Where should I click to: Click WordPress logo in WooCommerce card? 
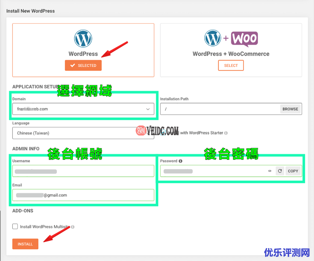click(x=213, y=38)
